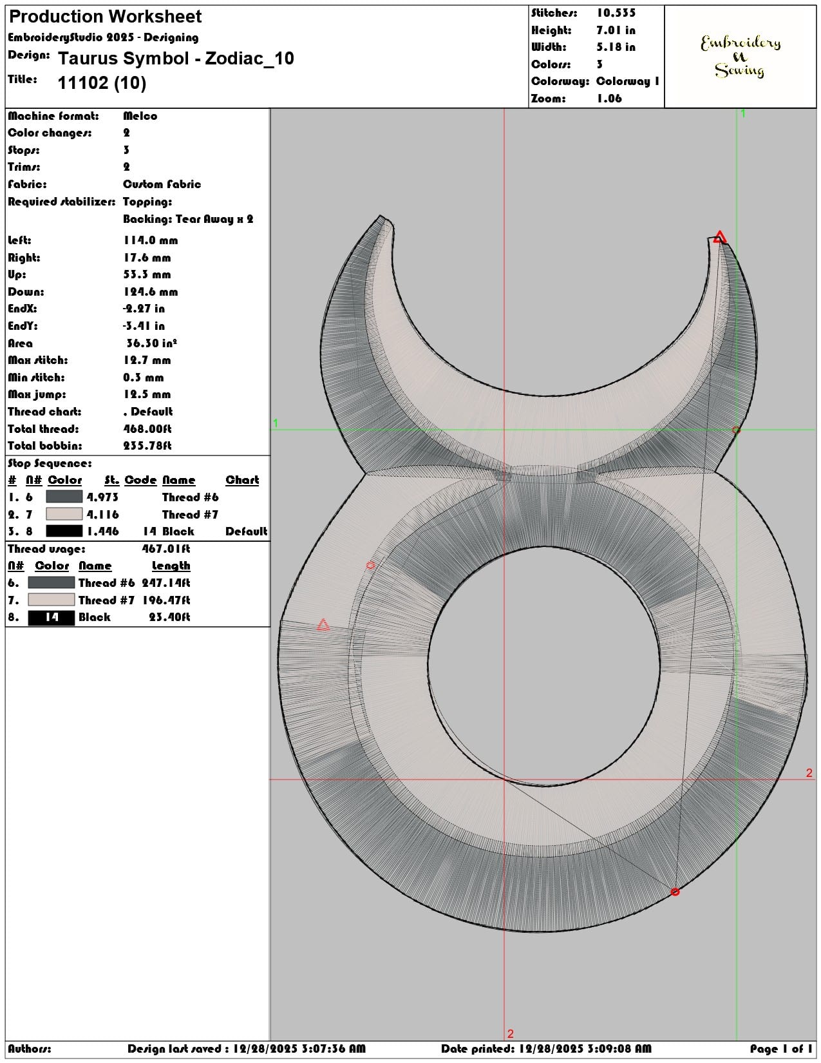This screenshot has height=1063, width=821.
Task: Click the Colorway value Colorway 1
Action: (628, 81)
